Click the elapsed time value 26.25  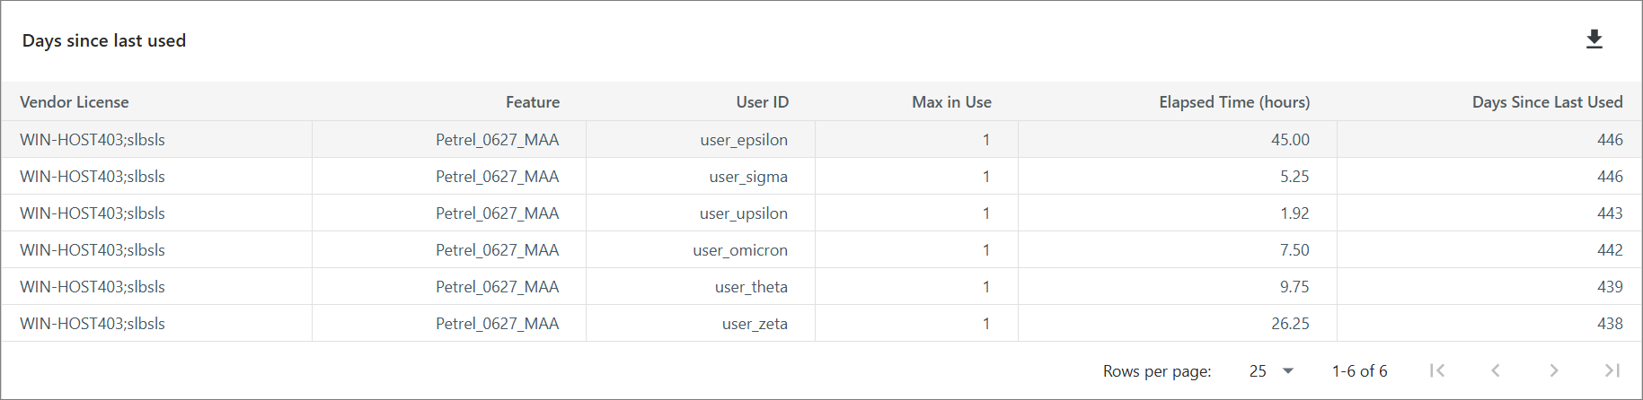coord(1290,324)
